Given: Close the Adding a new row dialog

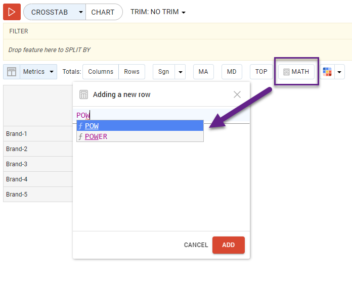Looking at the screenshot, I should coord(237,94).
